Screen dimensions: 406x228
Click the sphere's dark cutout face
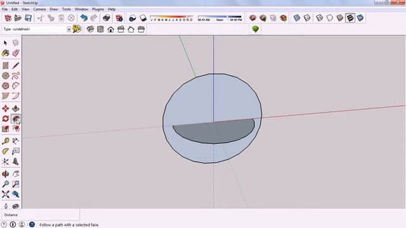[214, 131]
